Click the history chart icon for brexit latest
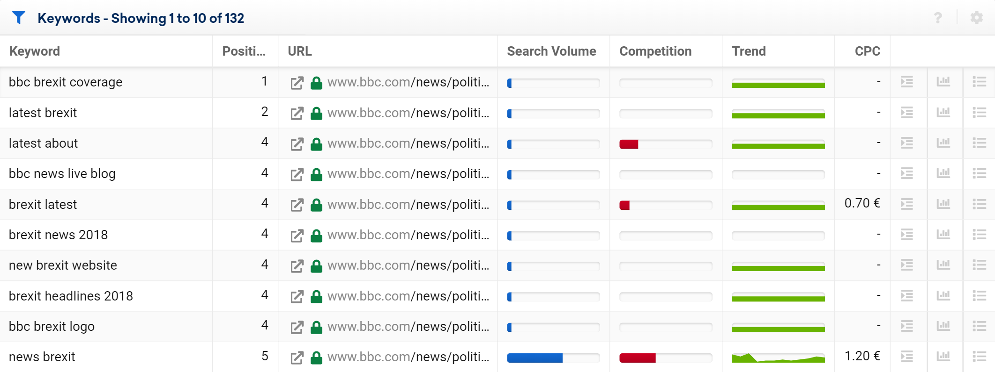Screen dimensions: 995x372 coord(943,204)
